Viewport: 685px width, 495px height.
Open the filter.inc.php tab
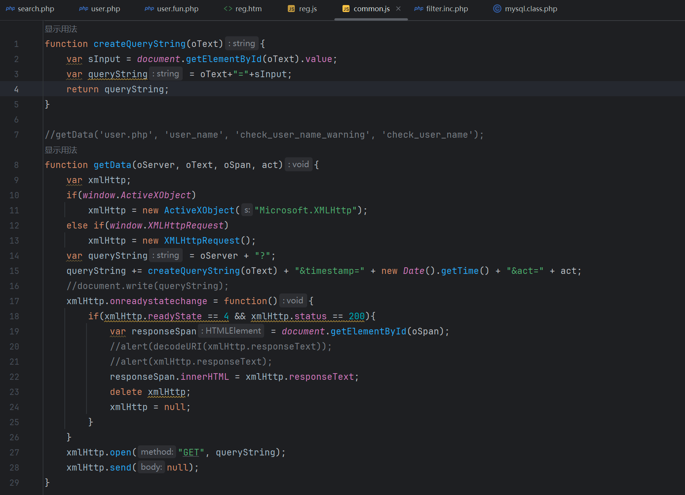pyautogui.click(x=441, y=9)
